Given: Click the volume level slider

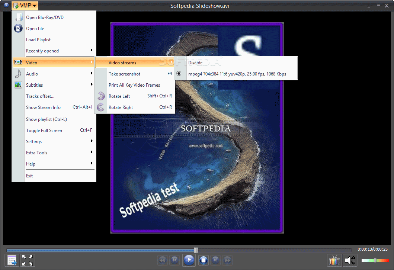Looking at the screenshot, I should pos(375,260).
